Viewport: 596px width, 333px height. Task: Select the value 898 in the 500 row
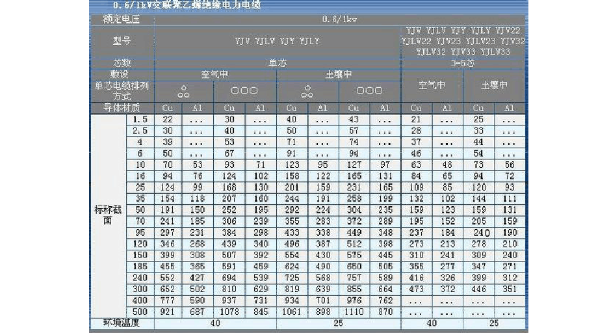[x=323, y=312]
